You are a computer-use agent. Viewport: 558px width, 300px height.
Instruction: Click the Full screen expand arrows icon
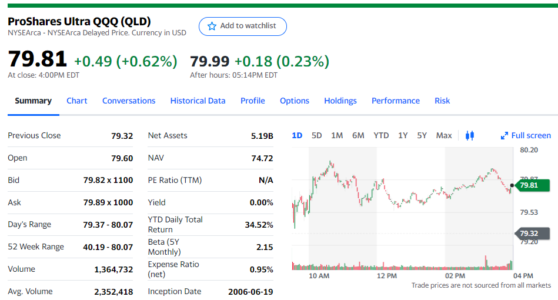pos(504,135)
